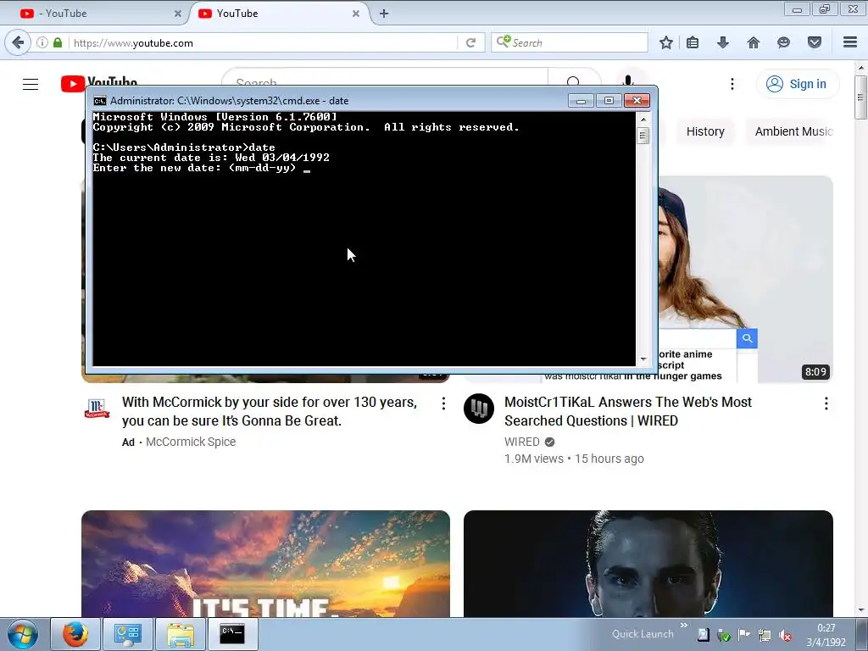Viewport: 868px width, 651px height.
Task: Open new tab with the plus button
Action: point(384,14)
